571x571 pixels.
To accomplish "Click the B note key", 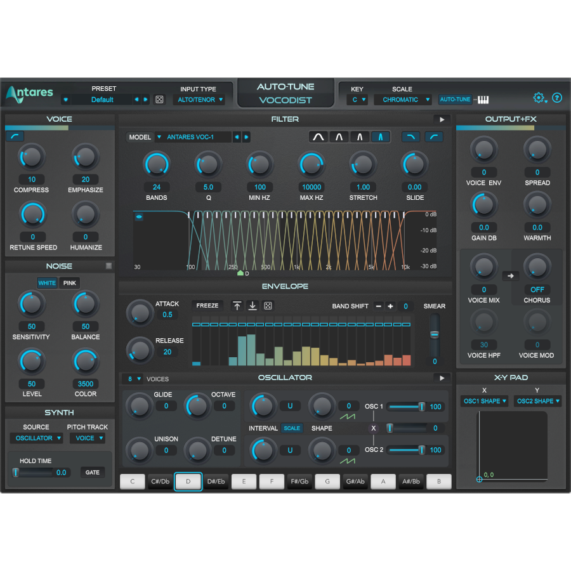I will (439, 482).
